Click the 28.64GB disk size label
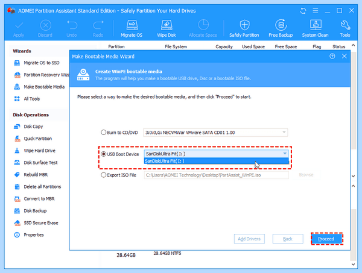Viewport: 362px width, 273px height. click(x=126, y=256)
